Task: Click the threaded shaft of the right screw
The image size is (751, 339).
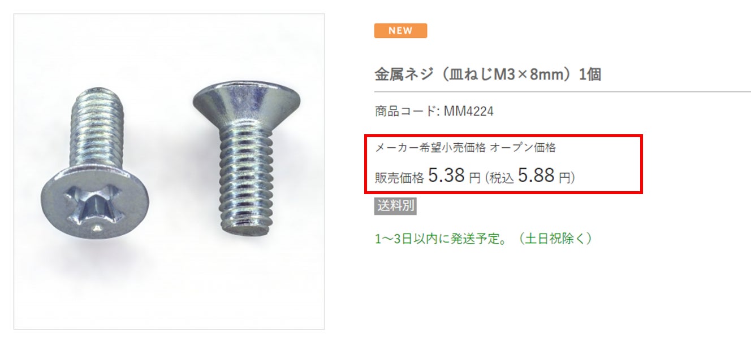Action: click(244, 180)
